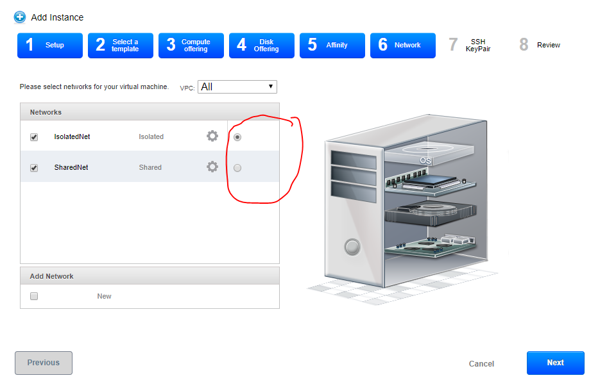The height and width of the screenshot is (380, 591).
Task: Jump to step 7 SSH KeyPair
Action: (x=470, y=45)
